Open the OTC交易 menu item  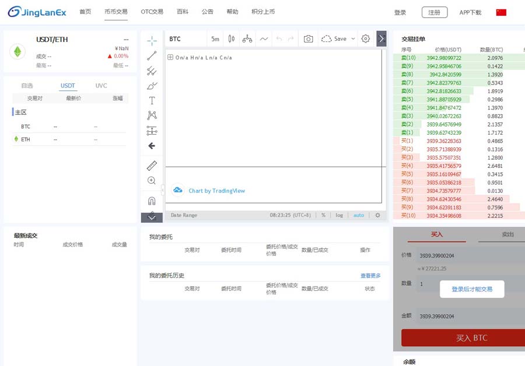tap(152, 12)
